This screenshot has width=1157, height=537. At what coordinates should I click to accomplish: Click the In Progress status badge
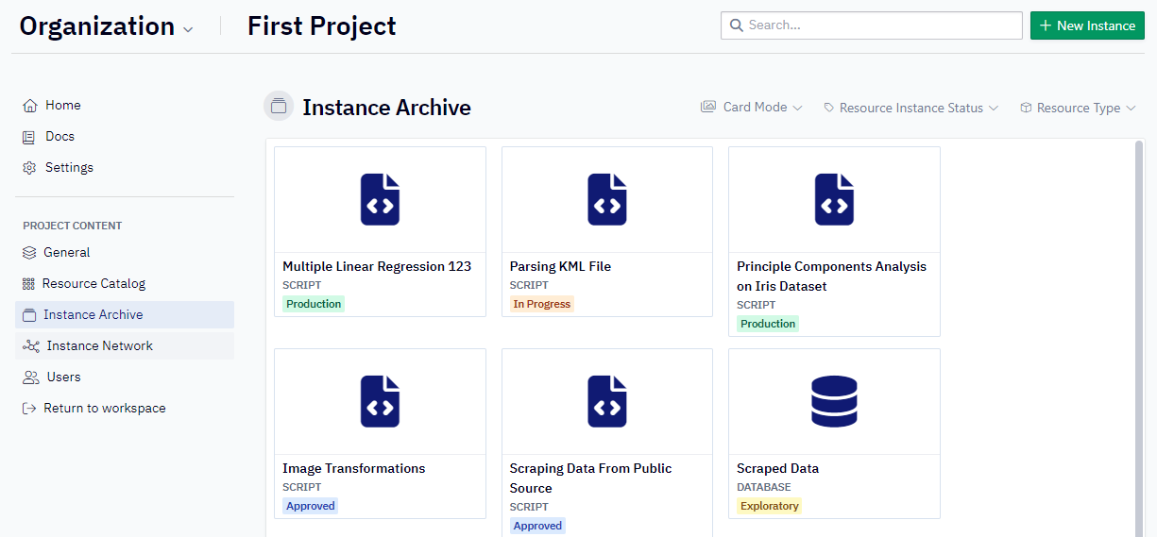(x=541, y=304)
